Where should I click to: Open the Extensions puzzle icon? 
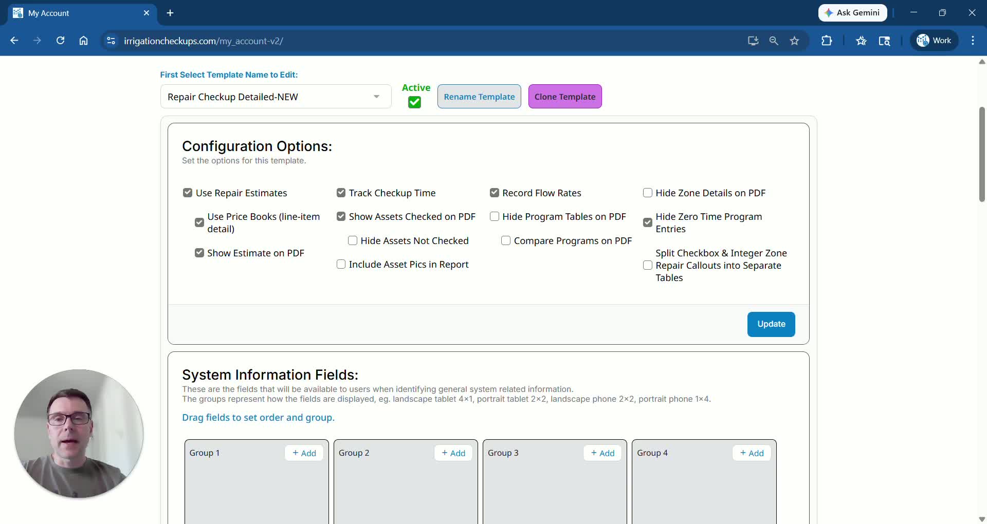pos(827,41)
